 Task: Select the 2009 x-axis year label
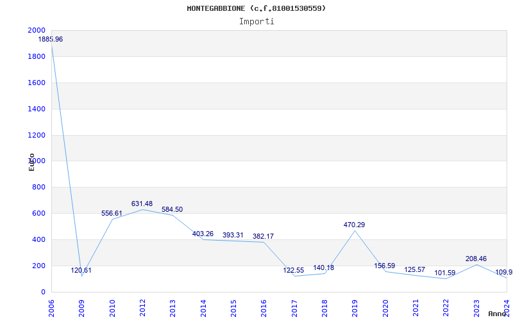(82, 308)
